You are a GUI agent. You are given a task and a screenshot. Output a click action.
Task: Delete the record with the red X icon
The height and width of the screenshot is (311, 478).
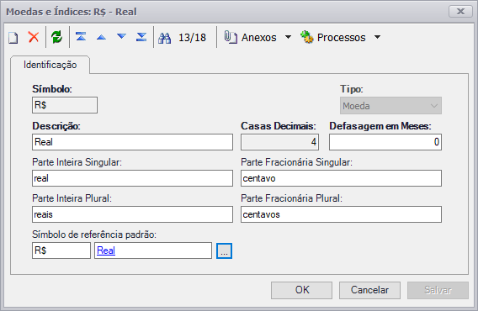pos(34,37)
